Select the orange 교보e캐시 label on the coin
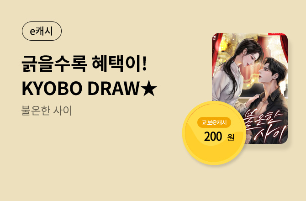The width and height of the screenshot is (306, 201). [x=214, y=122]
